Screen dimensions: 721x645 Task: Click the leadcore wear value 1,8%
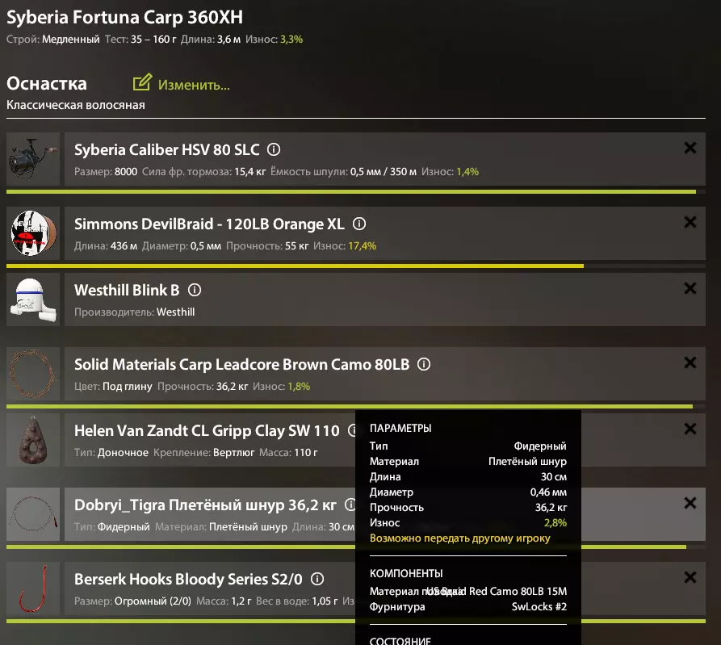point(299,387)
